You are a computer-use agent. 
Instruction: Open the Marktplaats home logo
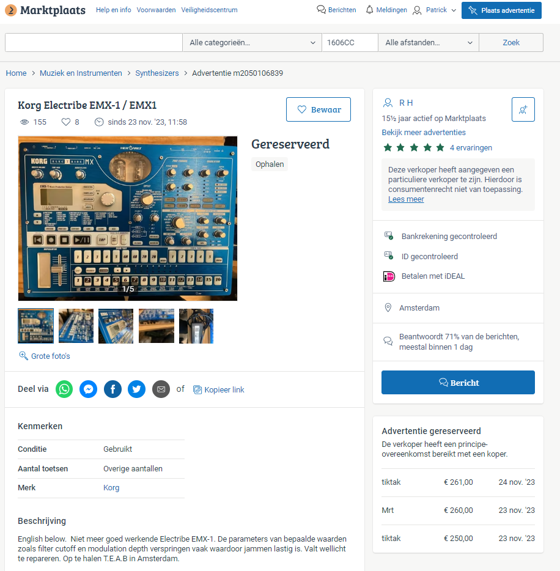(x=45, y=10)
